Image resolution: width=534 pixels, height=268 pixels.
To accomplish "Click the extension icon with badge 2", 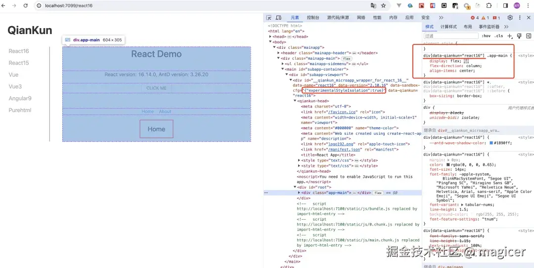I will click(x=455, y=6).
